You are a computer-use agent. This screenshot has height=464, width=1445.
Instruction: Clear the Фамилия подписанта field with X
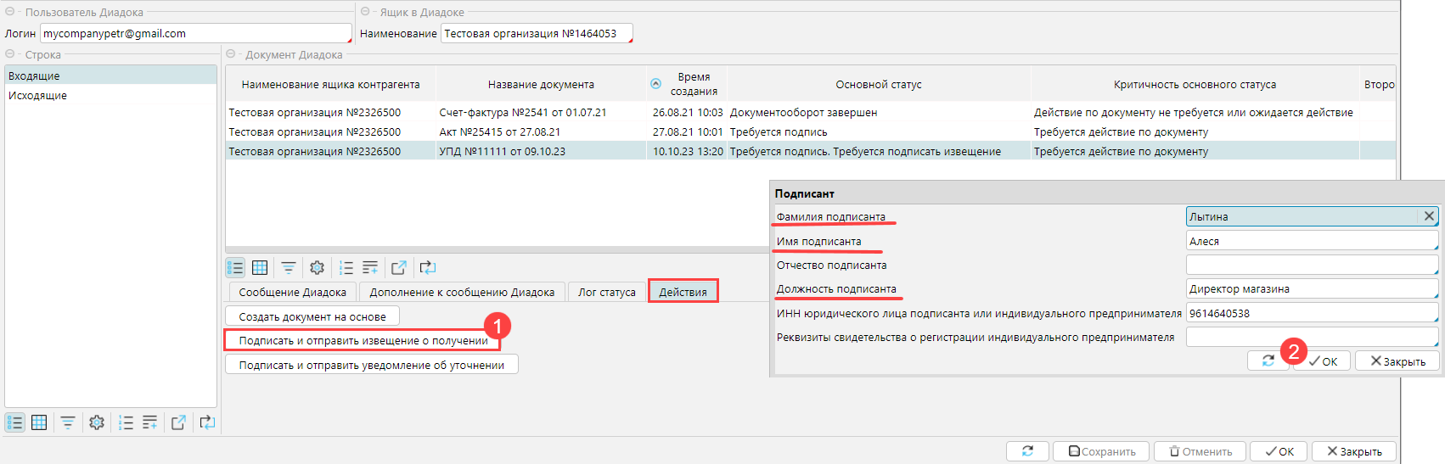coord(1429,216)
